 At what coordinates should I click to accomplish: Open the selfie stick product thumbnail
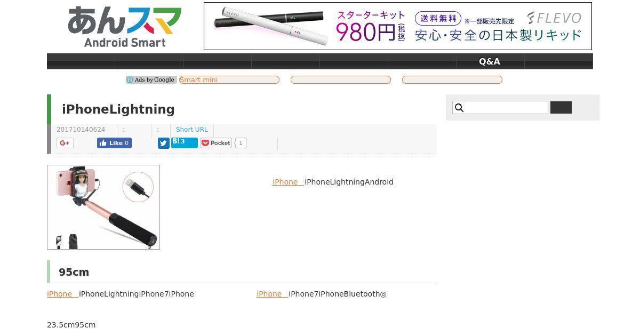tap(103, 207)
